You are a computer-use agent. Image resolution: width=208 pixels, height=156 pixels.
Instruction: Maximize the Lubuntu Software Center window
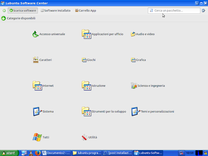[x=201, y=3]
